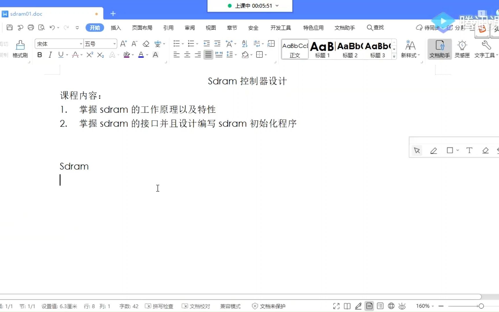499x312 pixels.
Task: Toggle spell check in status bar
Action: tap(159, 306)
